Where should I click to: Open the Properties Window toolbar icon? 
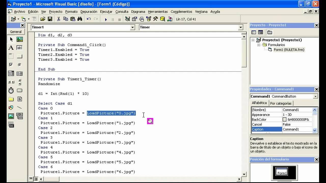134,19
